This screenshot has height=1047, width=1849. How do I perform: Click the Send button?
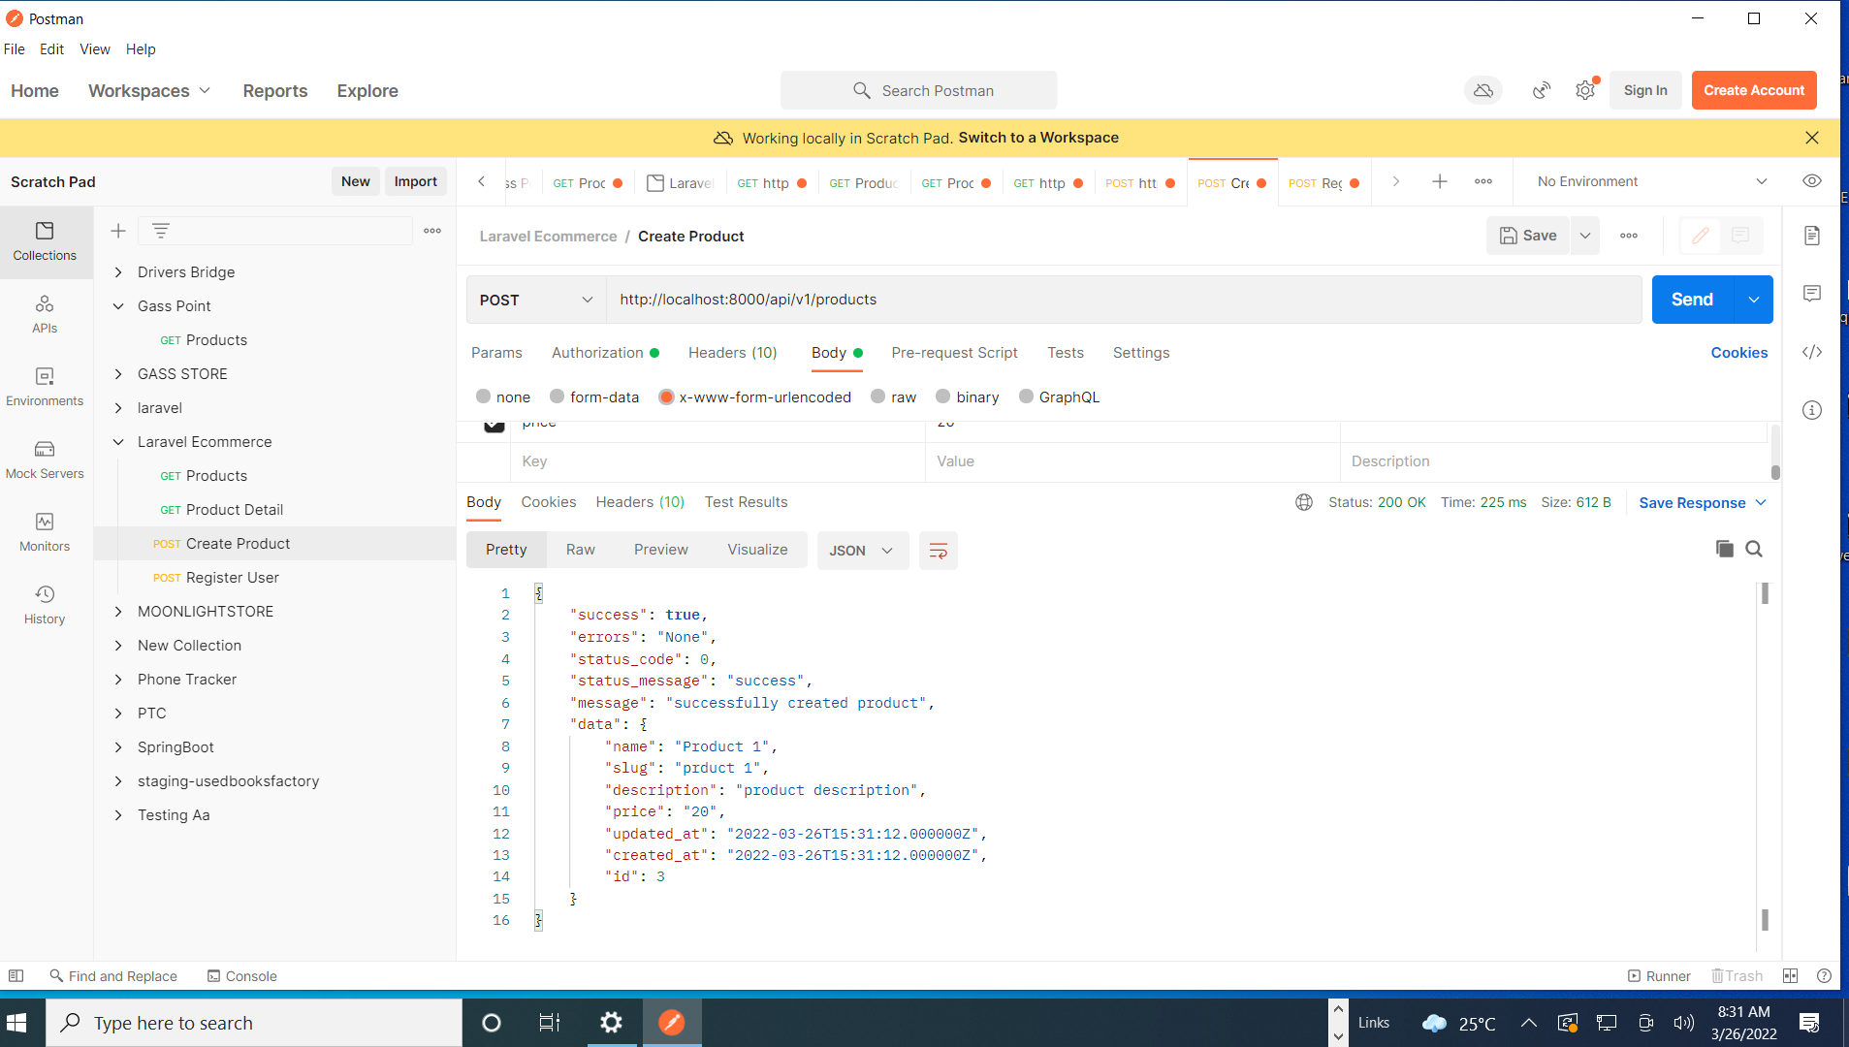(x=1692, y=300)
